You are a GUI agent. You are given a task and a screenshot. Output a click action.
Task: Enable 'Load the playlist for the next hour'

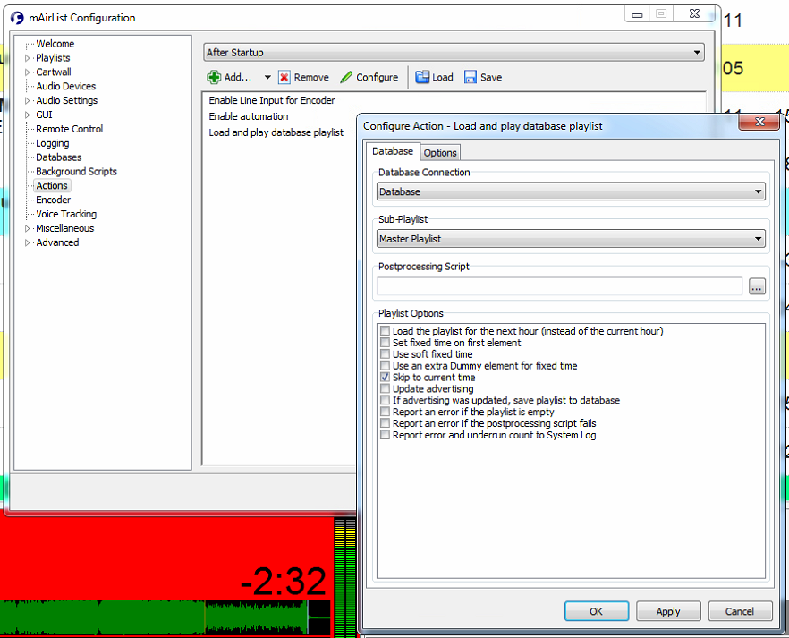coord(385,331)
